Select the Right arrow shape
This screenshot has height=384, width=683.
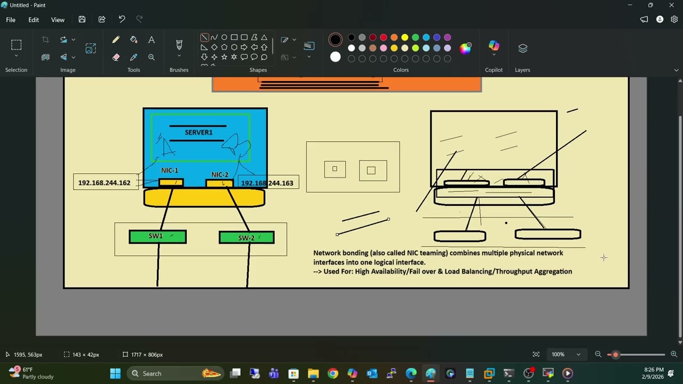244,47
